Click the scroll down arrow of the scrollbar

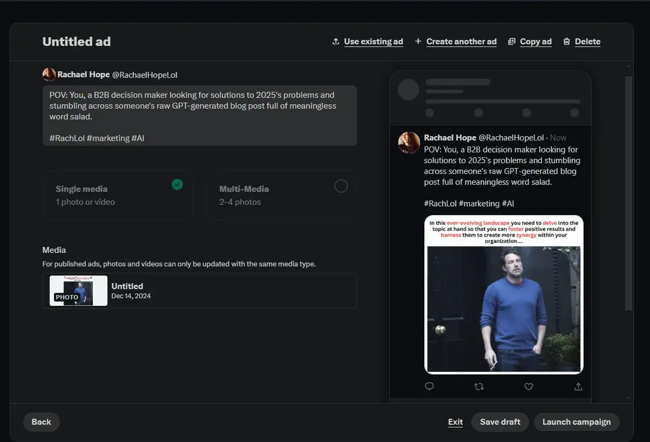628,398
